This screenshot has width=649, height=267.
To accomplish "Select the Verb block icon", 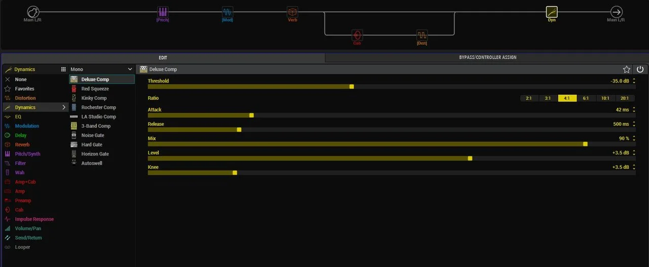I will pyautogui.click(x=293, y=12).
